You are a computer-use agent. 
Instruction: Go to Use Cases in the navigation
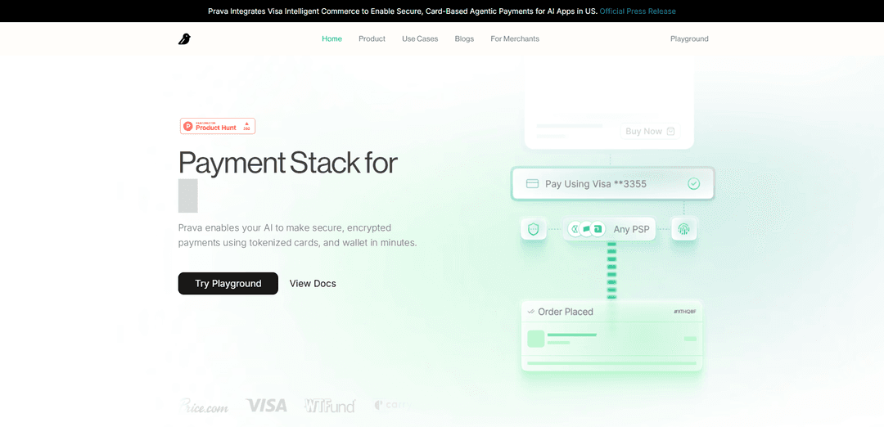pos(420,39)
